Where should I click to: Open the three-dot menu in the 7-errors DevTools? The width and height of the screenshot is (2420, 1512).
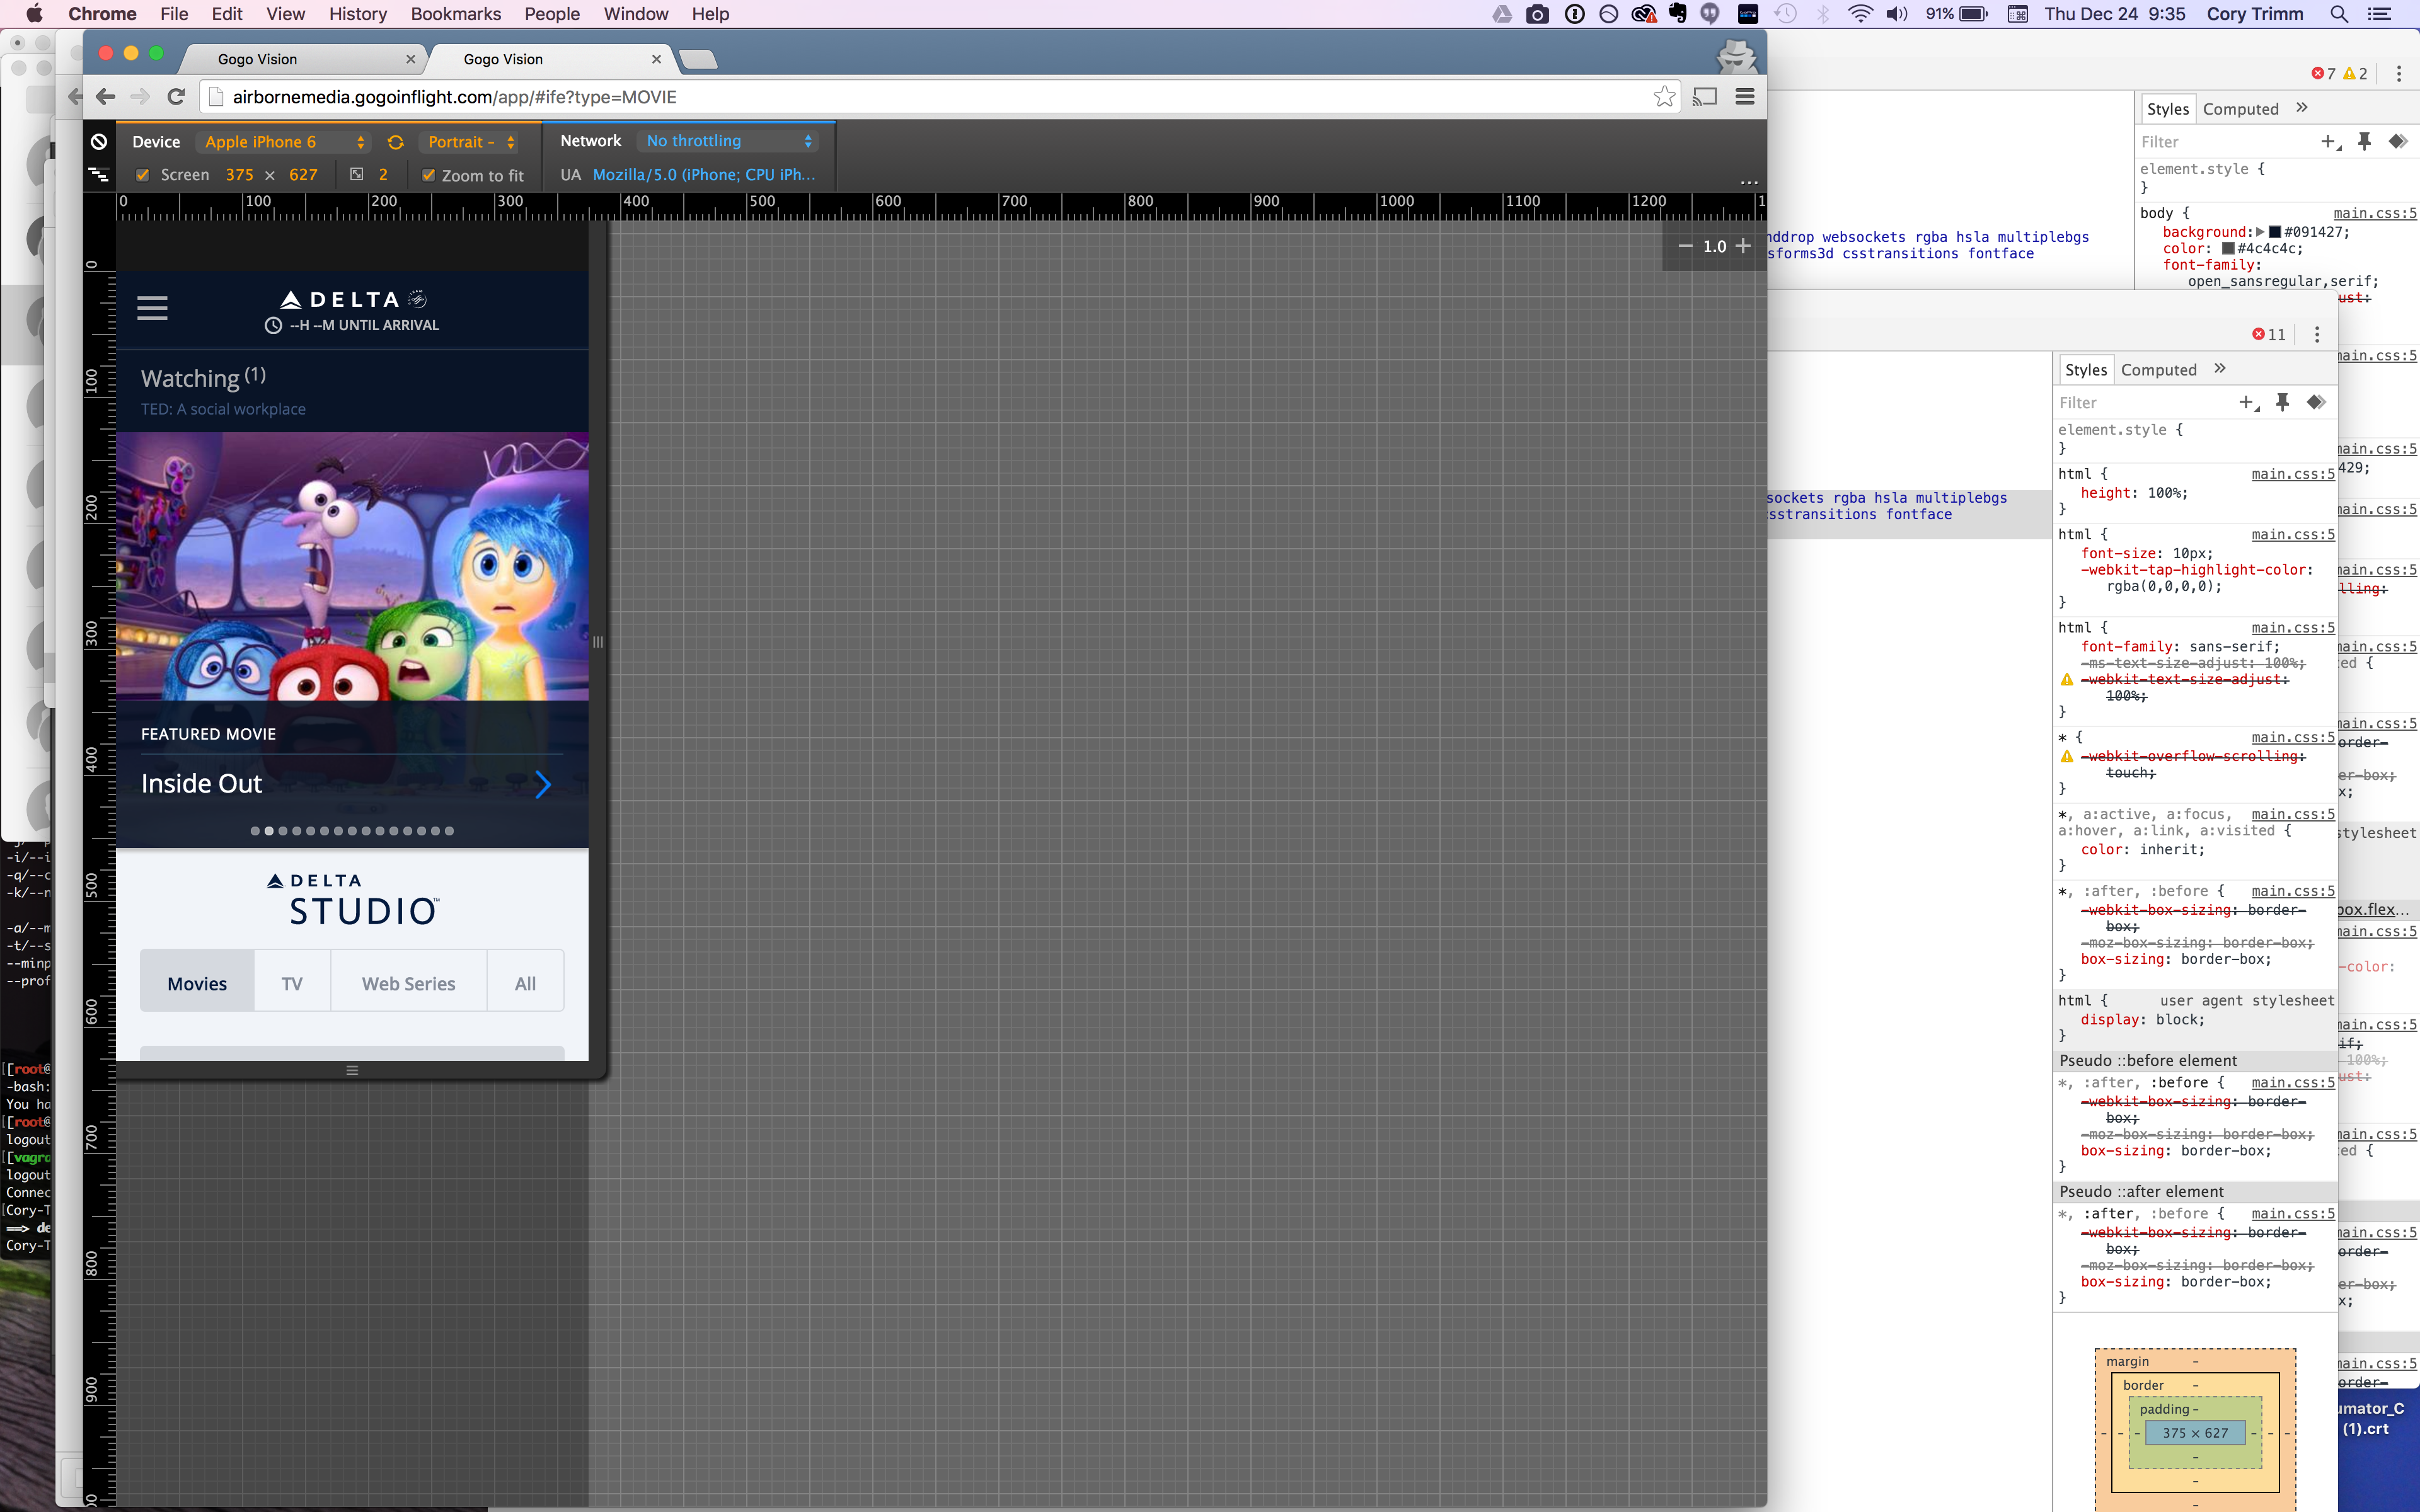(x=2399, y=73)
